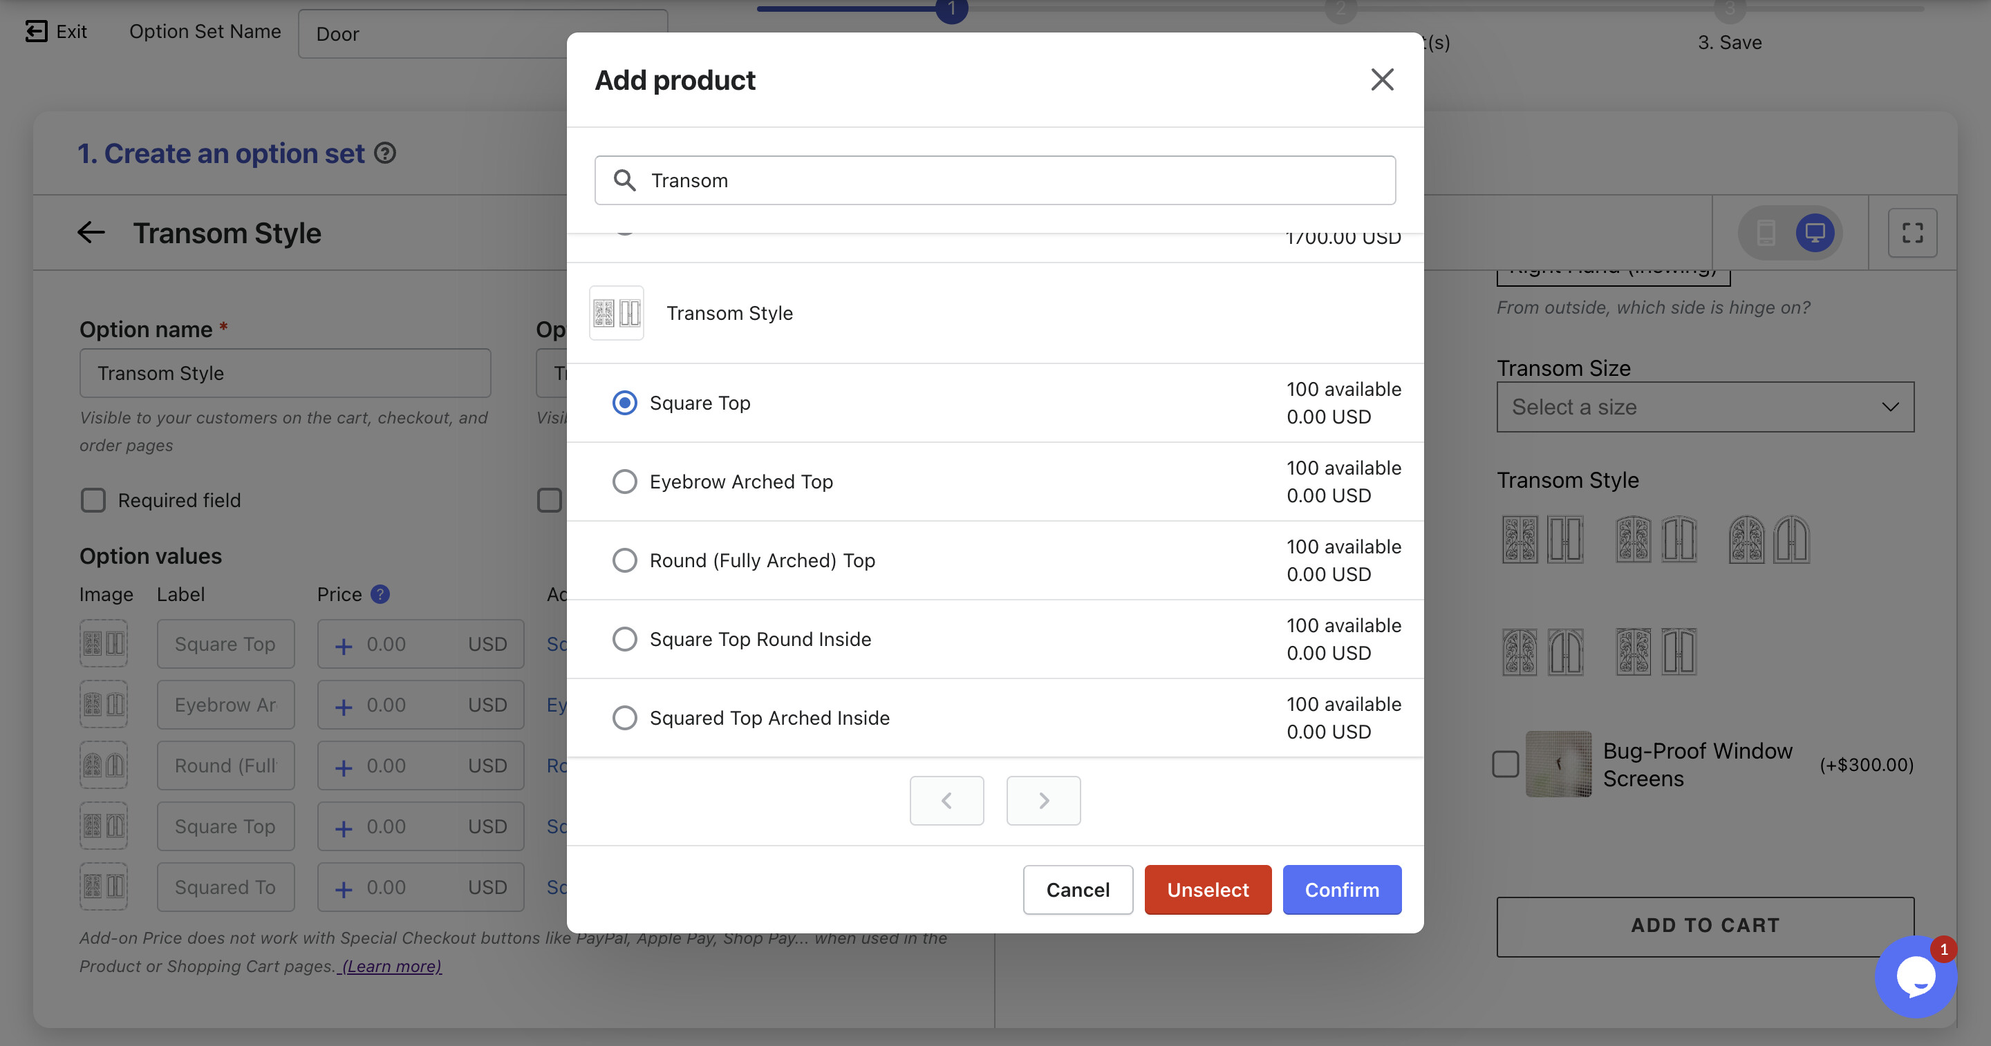Screen dimensions: 1991x1046
Task: Click image thumbnail for Squared To row
Action: 104,887
